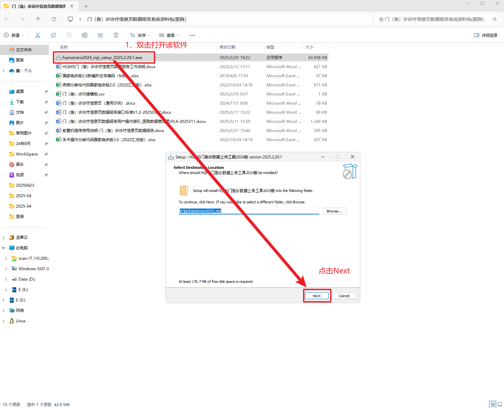This screenshot has width=504, height=408.
Task: Toggle the details pane (详细信息)
Action: (486, 35)
